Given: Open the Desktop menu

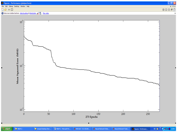Looking at the screenshot, I should pos(17,6).
